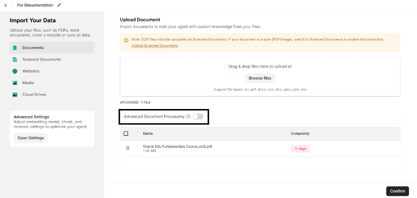
Task: Click the Documents file icon in sidebar
Action: tap(15, 48)
